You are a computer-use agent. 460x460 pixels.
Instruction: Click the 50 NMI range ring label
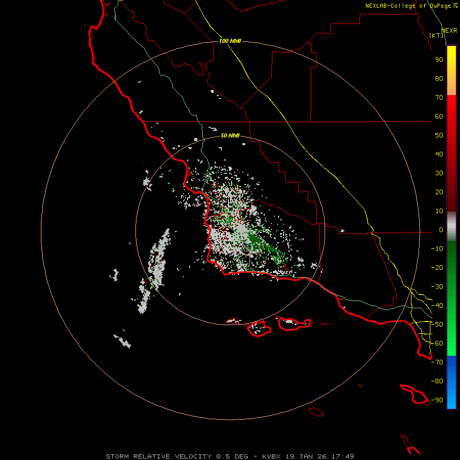point(230,135)
